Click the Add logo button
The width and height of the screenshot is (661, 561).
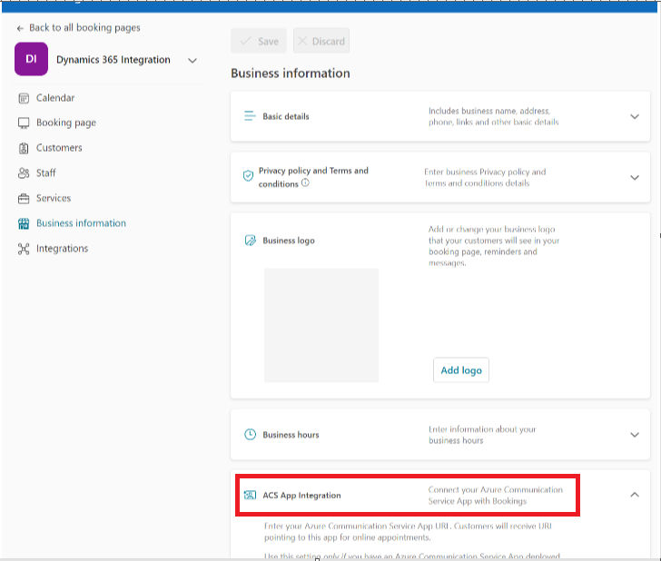pyautogui.click(x=461, y=370)
